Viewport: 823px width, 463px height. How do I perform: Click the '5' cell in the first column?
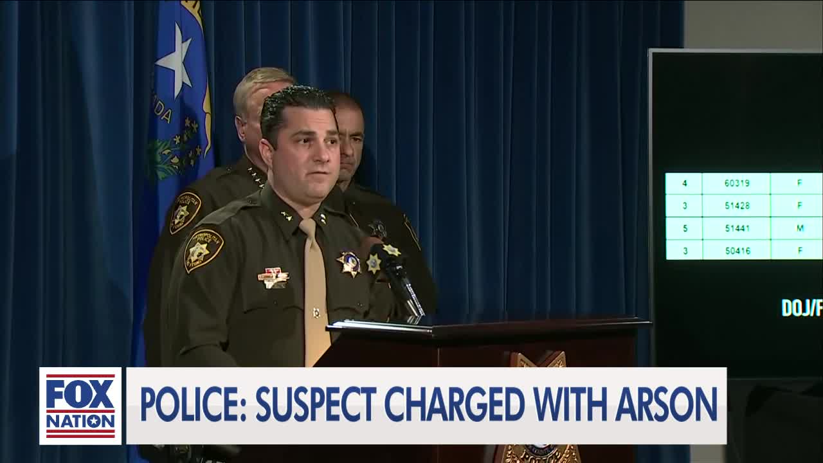pyautogui.click(x=683, y=228)
